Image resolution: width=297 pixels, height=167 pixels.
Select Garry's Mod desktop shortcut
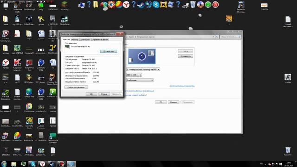click(x=29, y=93)
